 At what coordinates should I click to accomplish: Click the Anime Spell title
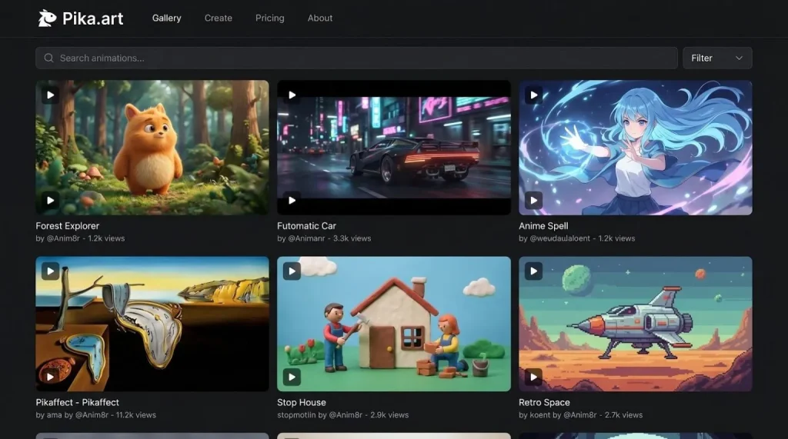pyautogui.click(x=543, y=226)
